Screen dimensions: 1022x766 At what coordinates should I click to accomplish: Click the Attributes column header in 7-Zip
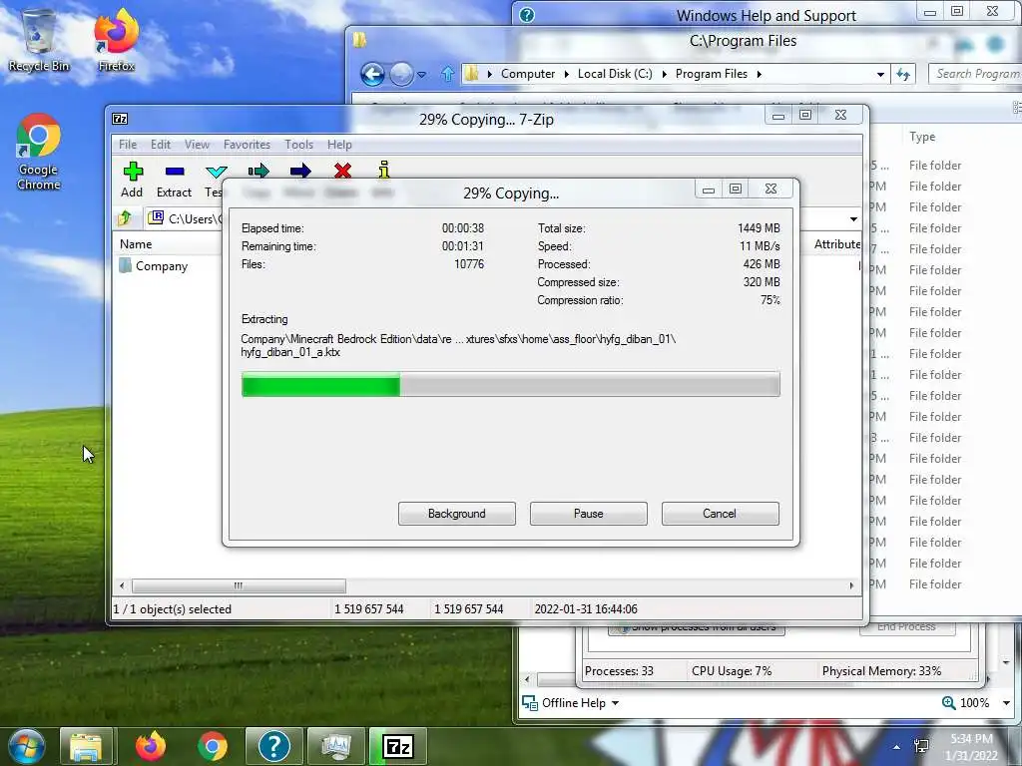click(837, 244)
